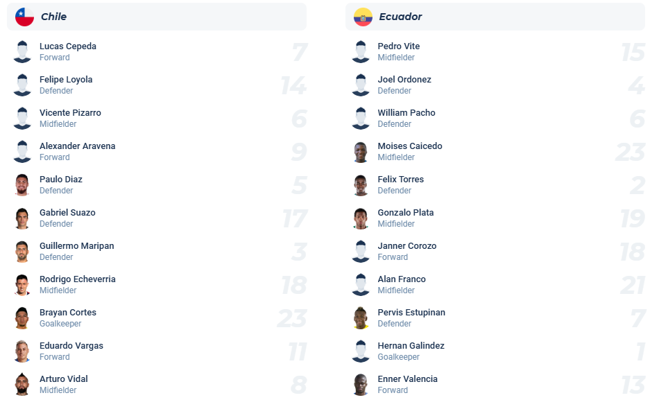Click the Chile flag icon

(x=24, y=17)
